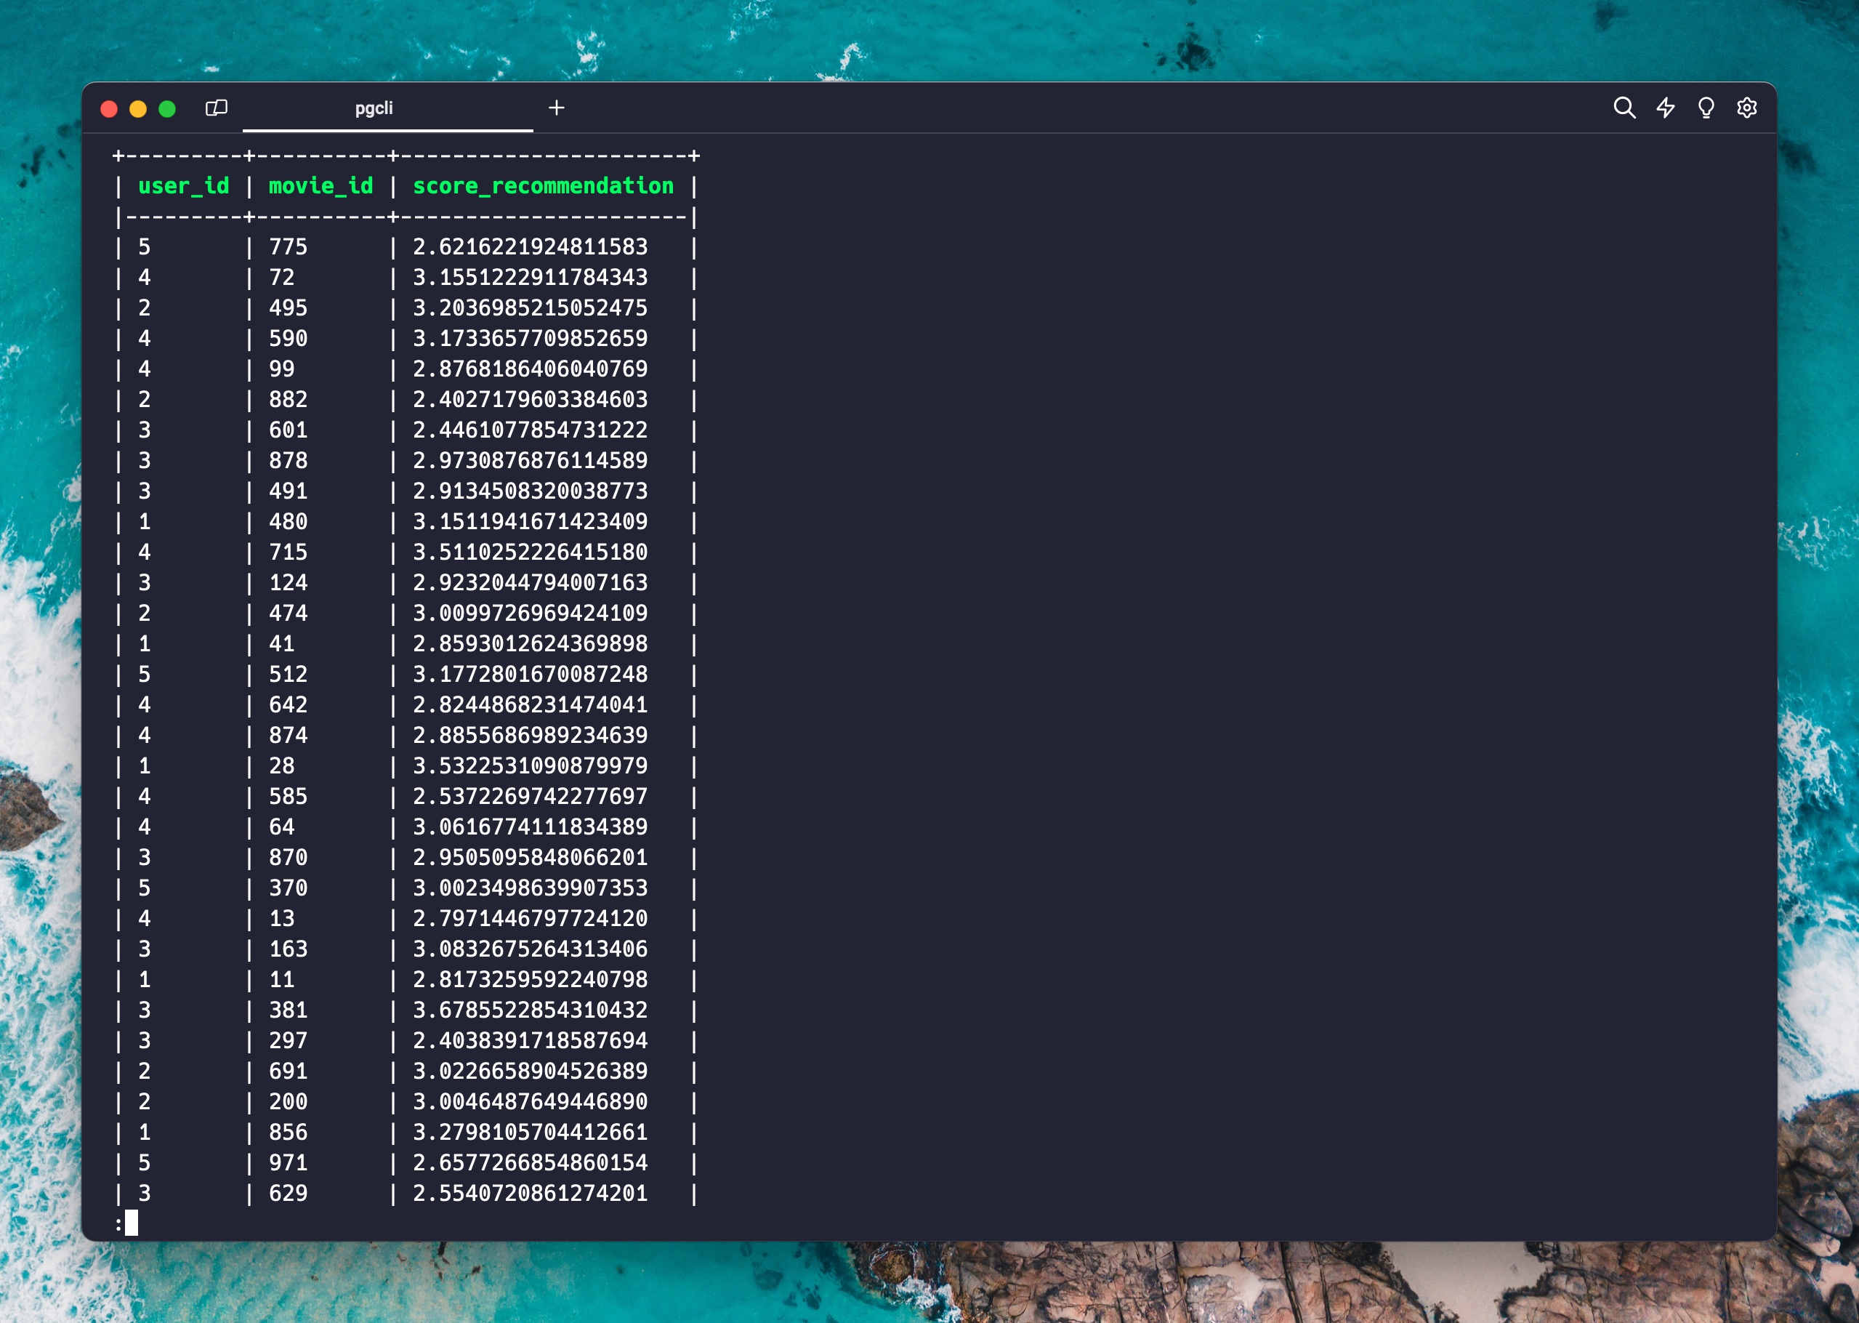Close the window with red button
The width and height of the screenshot is (1859, 1323).
coord(109,108)
